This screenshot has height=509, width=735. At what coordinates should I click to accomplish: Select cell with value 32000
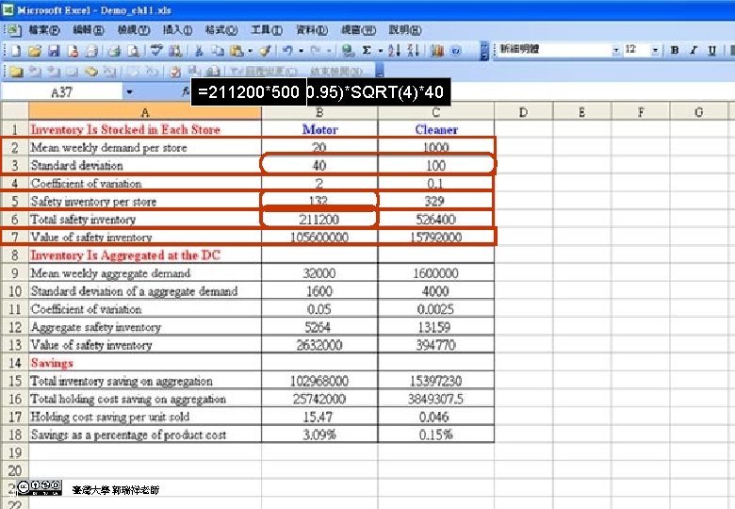coord(319,273)
